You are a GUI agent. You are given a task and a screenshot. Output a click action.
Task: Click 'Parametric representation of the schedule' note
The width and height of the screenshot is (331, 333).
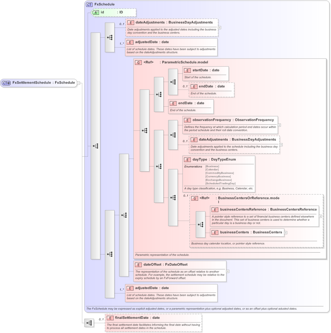[x=162, y=255]
